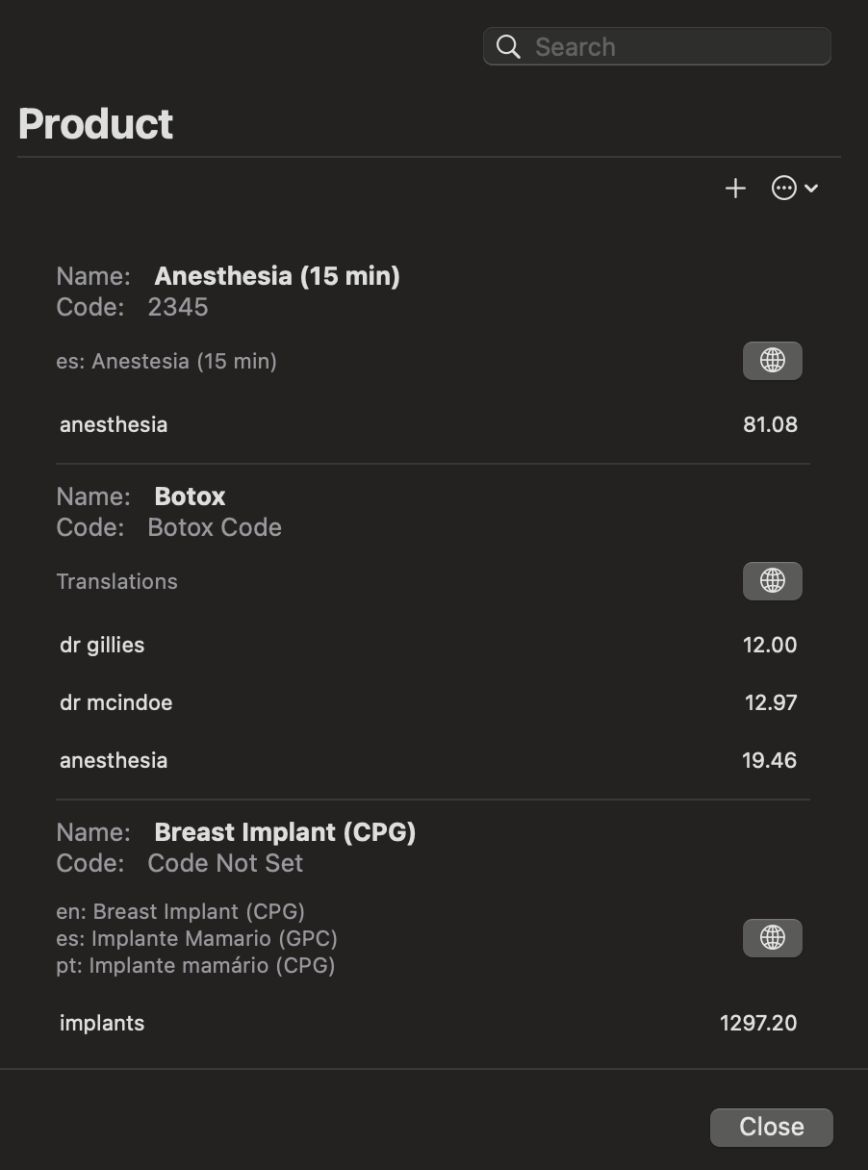Open translations globe for Breast Implant (CPG)
The image size is (868, 1170).
pyautogui.click(x=772, y=938)
